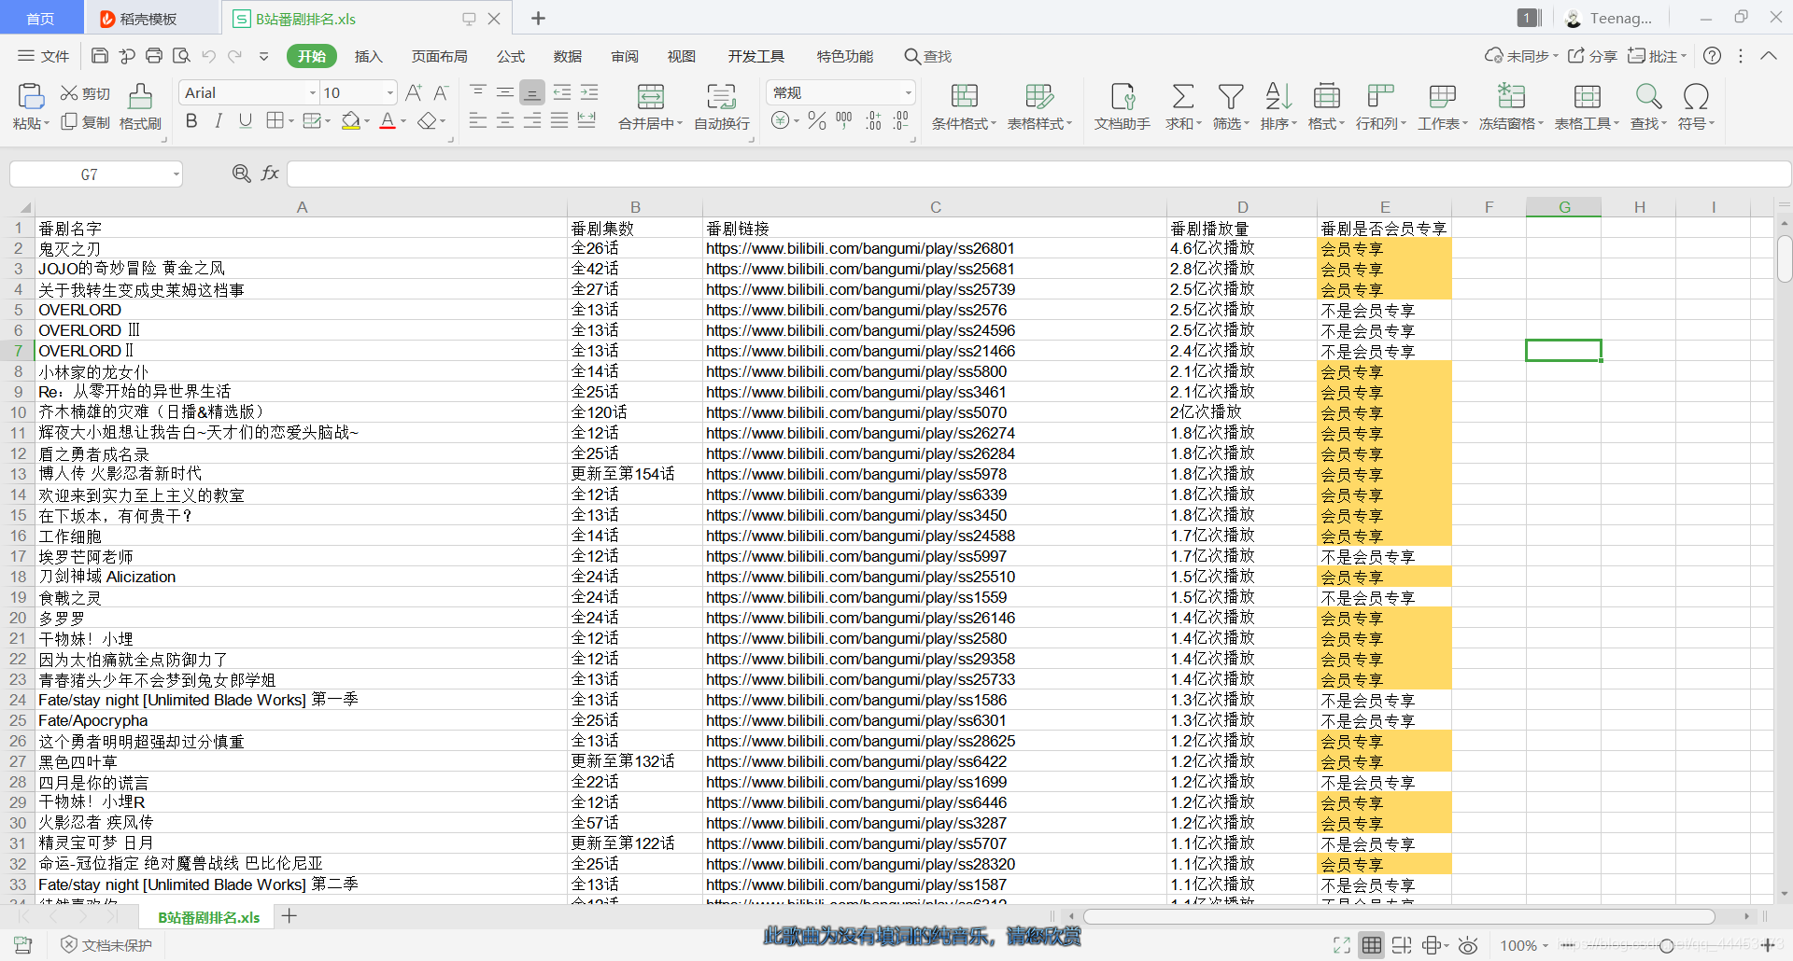The image size is (1793, 961).
Task: Click the Cut scissors button
Action: [84, 93]
